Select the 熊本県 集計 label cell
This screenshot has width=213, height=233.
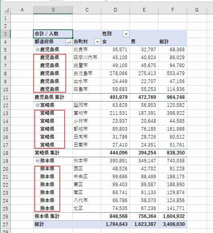point(53,216)
